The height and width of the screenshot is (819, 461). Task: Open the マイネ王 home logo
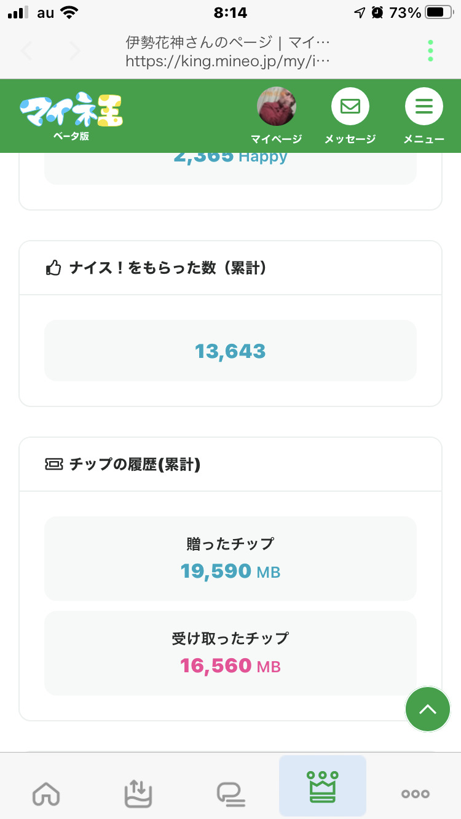(71, 112)
